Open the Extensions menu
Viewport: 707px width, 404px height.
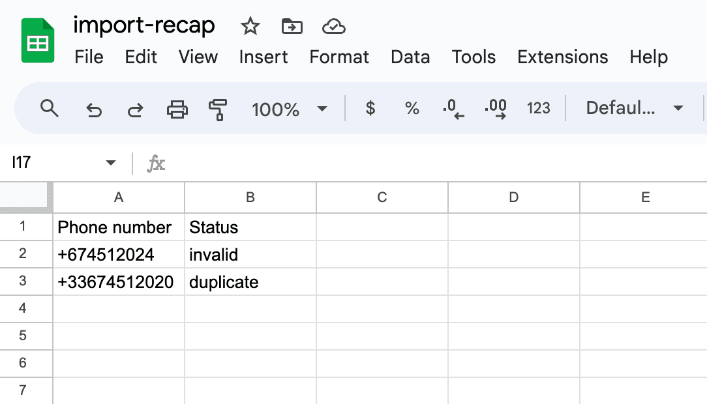[x=562, y=57]
